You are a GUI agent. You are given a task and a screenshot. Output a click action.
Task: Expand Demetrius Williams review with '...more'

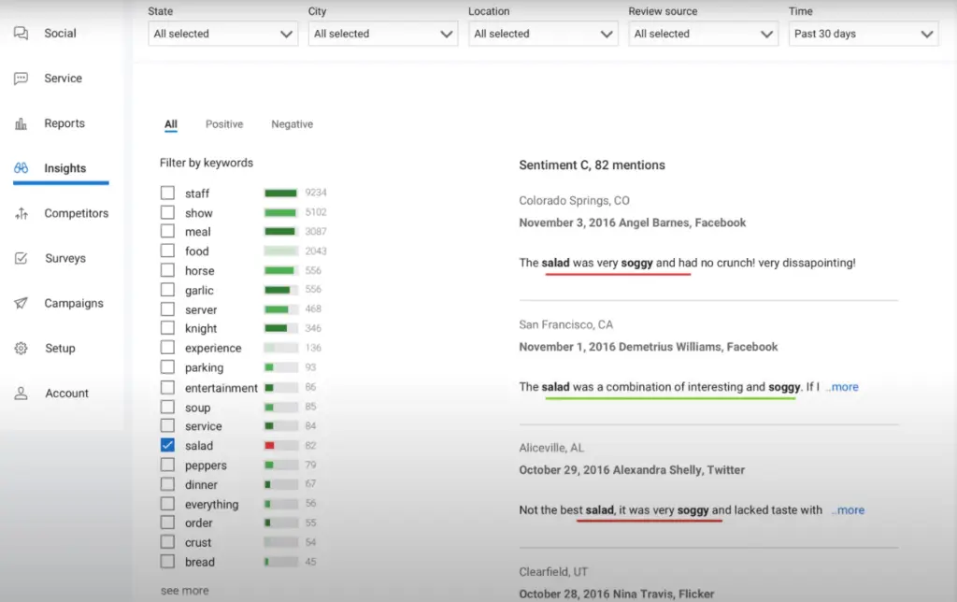click(x=842, y=387)
